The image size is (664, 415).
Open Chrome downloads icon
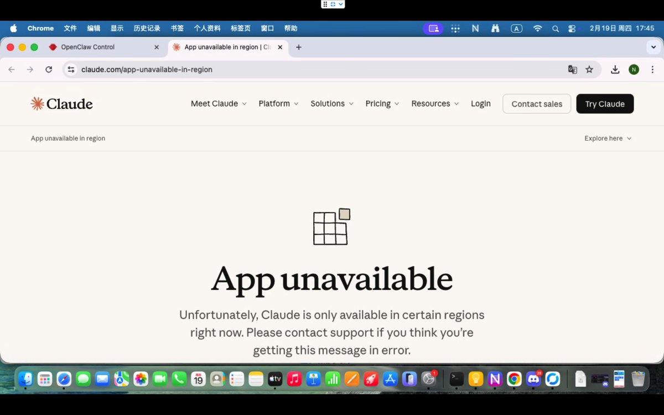(615, 69)
